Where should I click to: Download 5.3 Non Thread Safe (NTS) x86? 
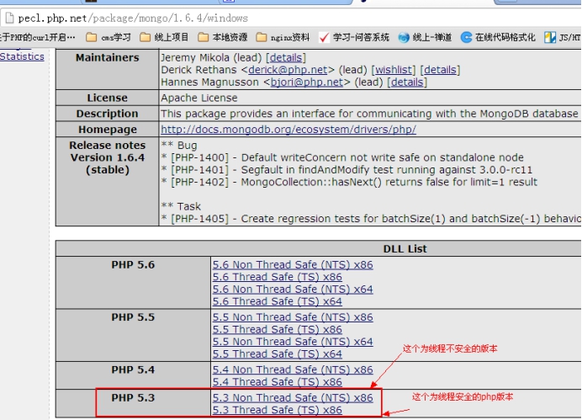[293, 398]
